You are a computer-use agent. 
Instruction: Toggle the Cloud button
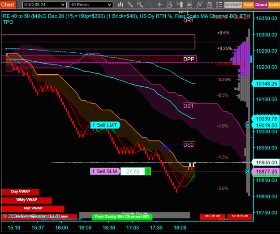[261, 5]
